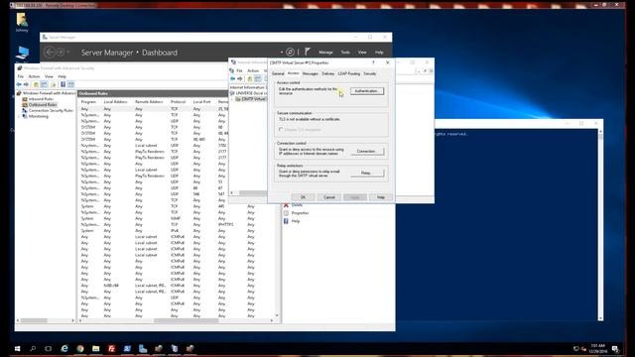Open Tools menu in Server Manager

click(x=345, y=53)
